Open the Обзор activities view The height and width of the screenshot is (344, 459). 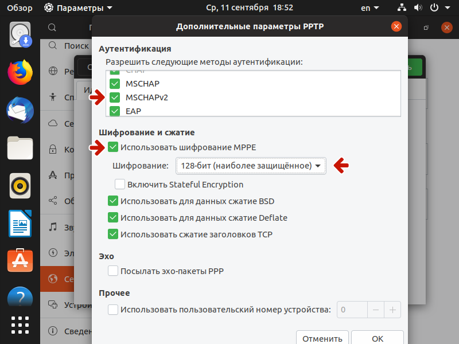(x=20, y=7)
